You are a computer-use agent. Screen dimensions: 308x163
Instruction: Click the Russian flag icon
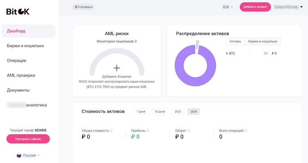pos(19,155)
